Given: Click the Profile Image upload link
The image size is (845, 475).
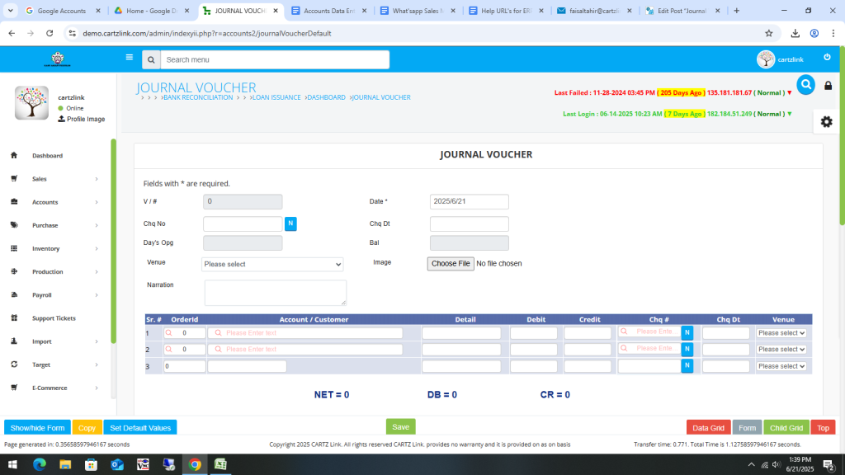Looking at the screenshot, I should click(x=81, y=119).
